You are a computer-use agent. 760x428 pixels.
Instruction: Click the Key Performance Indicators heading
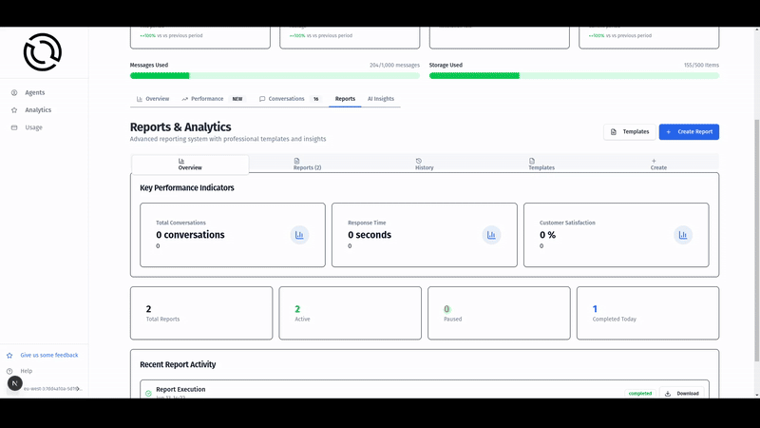pos(186,187)
